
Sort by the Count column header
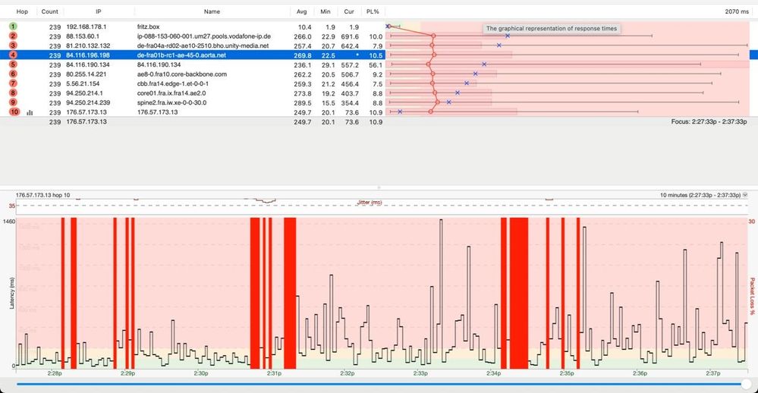tap(50, 11)
